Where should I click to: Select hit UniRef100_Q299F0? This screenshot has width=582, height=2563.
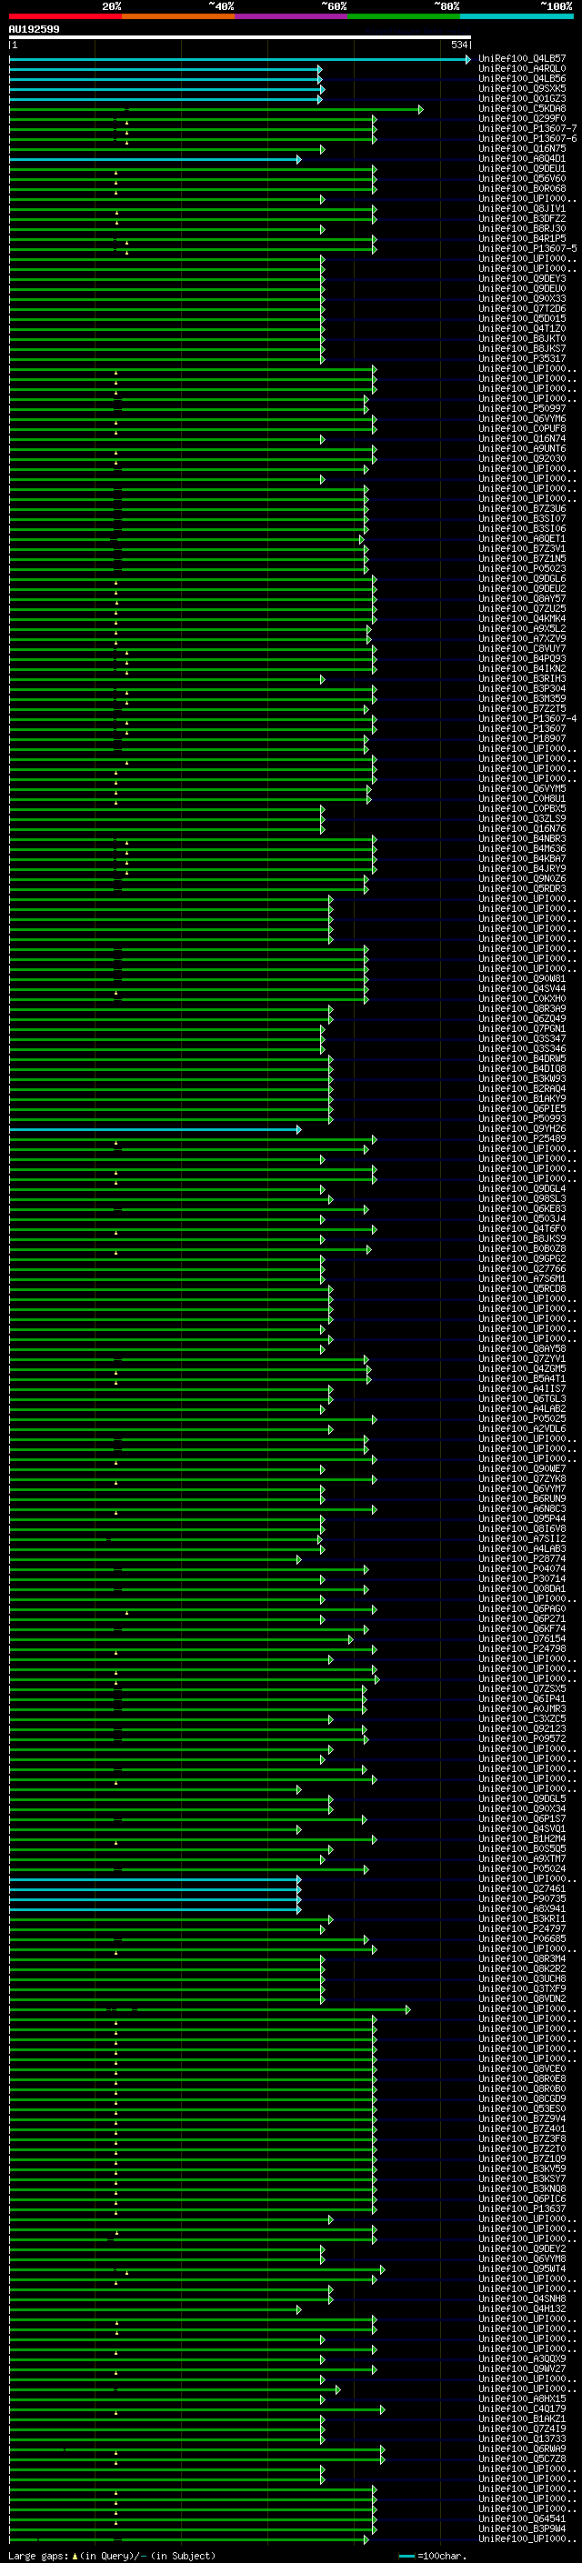tap(522, 118)
